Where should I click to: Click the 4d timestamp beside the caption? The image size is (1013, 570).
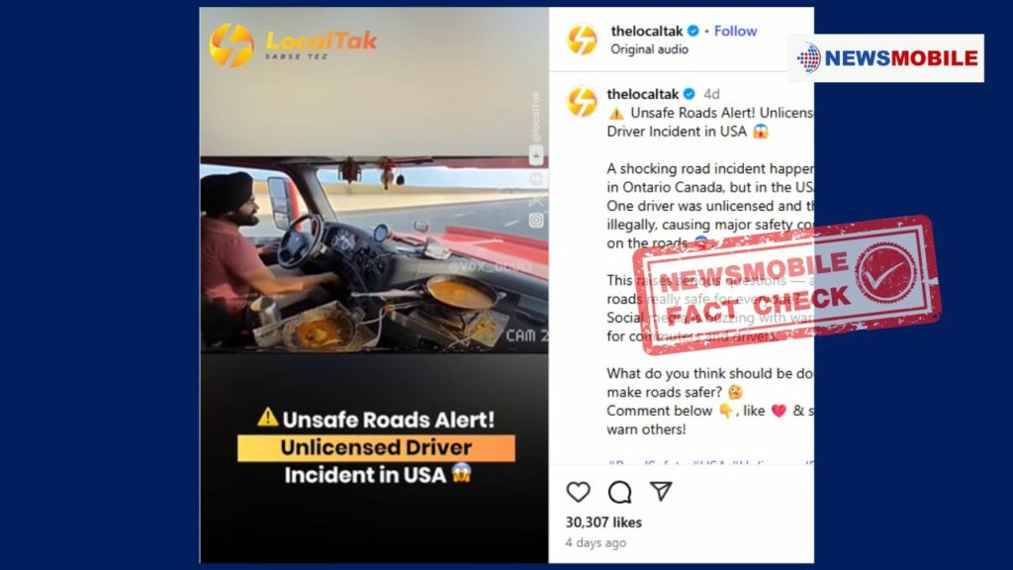(x=711, y=94)
